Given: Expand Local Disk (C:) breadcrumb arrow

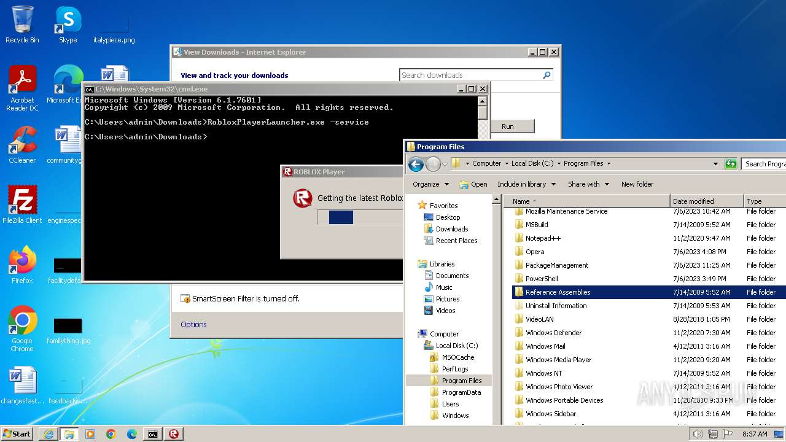Looking at the screenshot, I should pos(558,164).
